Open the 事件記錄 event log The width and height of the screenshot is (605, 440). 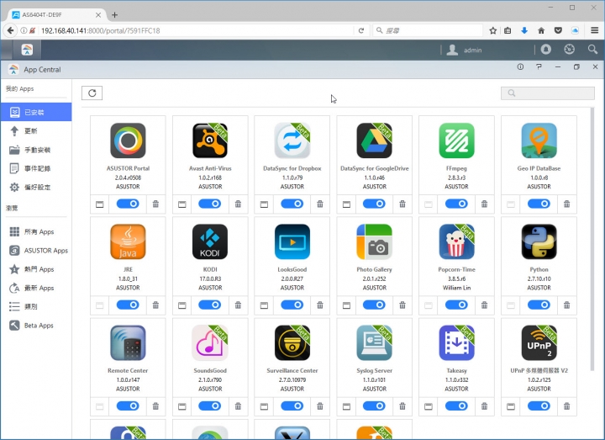pos(36,168)
